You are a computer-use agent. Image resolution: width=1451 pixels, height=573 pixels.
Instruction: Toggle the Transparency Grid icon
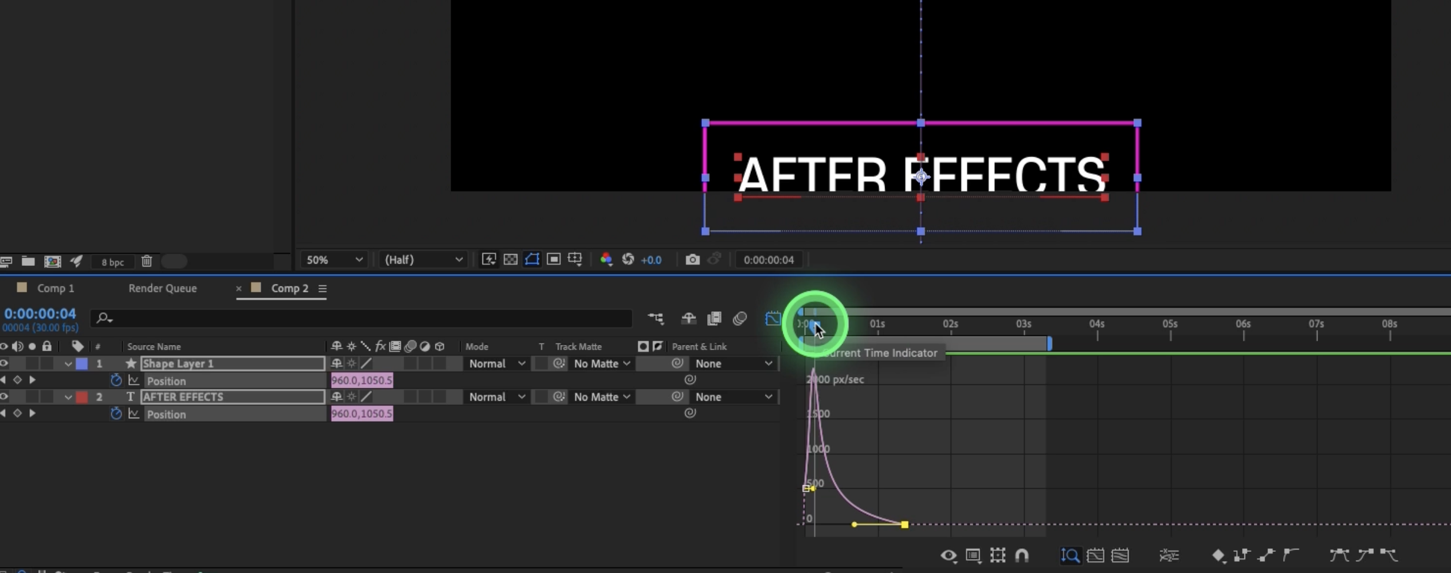[x=510, y=259]
